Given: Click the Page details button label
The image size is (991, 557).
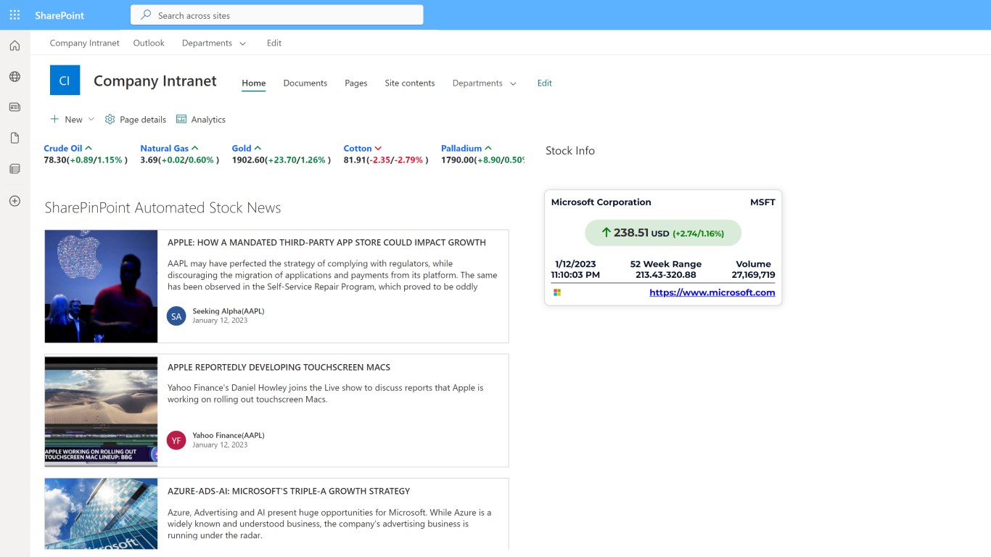Looking at the screenshot, I should click(x=143, y=119).
